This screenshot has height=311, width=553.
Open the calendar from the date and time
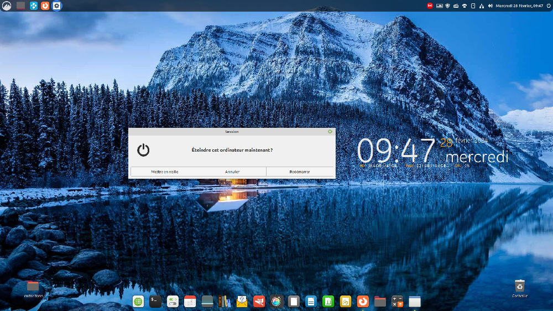(519, 6)
